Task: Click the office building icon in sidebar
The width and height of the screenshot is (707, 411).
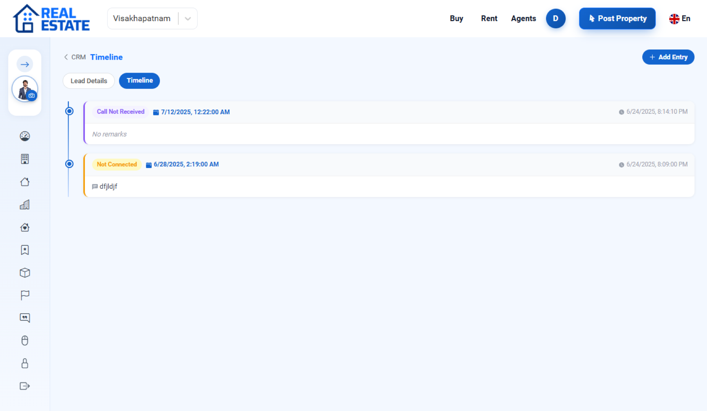Action: [25, 159]
